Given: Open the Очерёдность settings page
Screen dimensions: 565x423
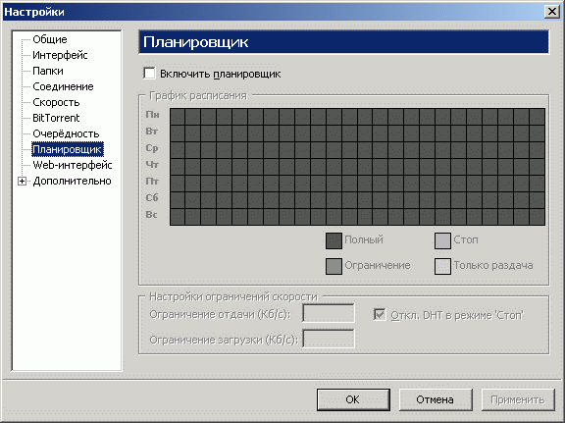Looking at the screenshot, I should pos(66,133).
